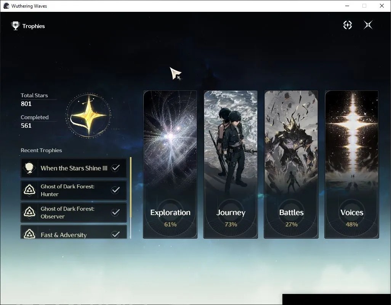Select the Fast & Adversity trophy entry
391x305 pixels.
74,232
